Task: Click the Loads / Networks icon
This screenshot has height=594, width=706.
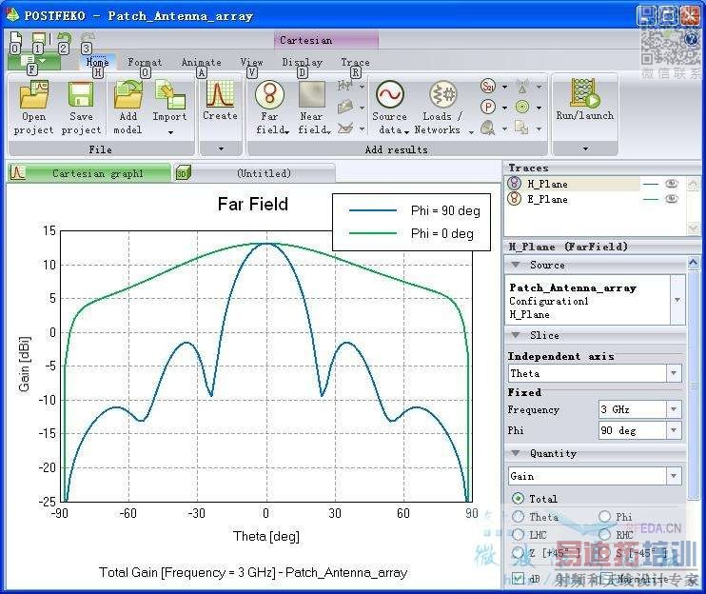Action: click(442, 94)
